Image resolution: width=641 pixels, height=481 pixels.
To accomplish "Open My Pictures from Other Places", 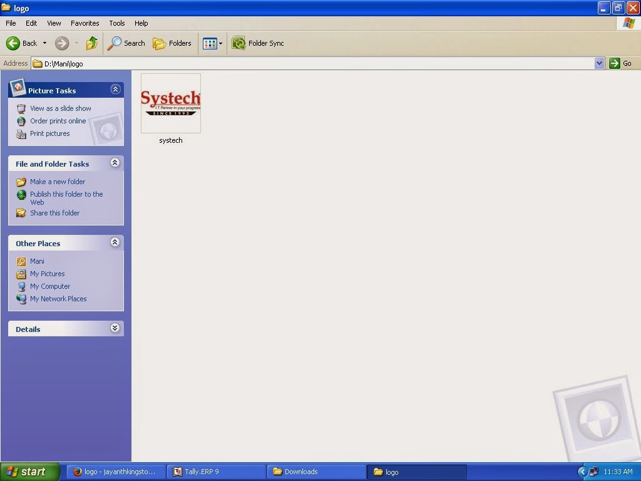I will tap(48, 274).
